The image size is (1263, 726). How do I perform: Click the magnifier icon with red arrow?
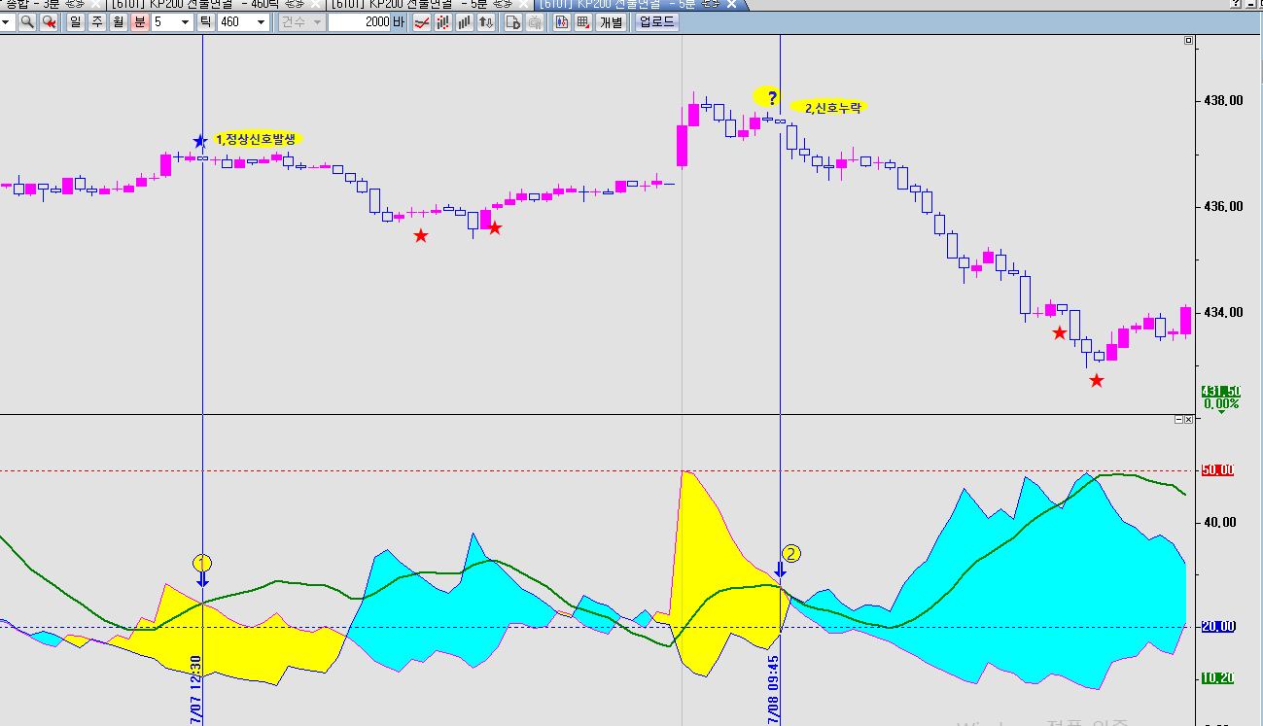pos(49,22)
